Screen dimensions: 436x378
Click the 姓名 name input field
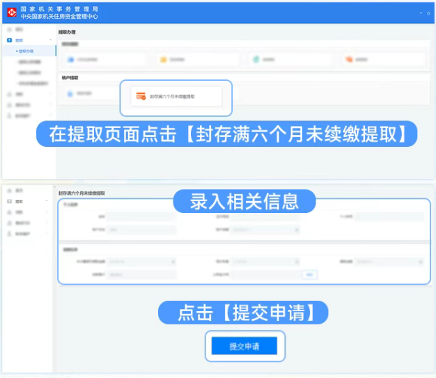click(x=141, y=217)
